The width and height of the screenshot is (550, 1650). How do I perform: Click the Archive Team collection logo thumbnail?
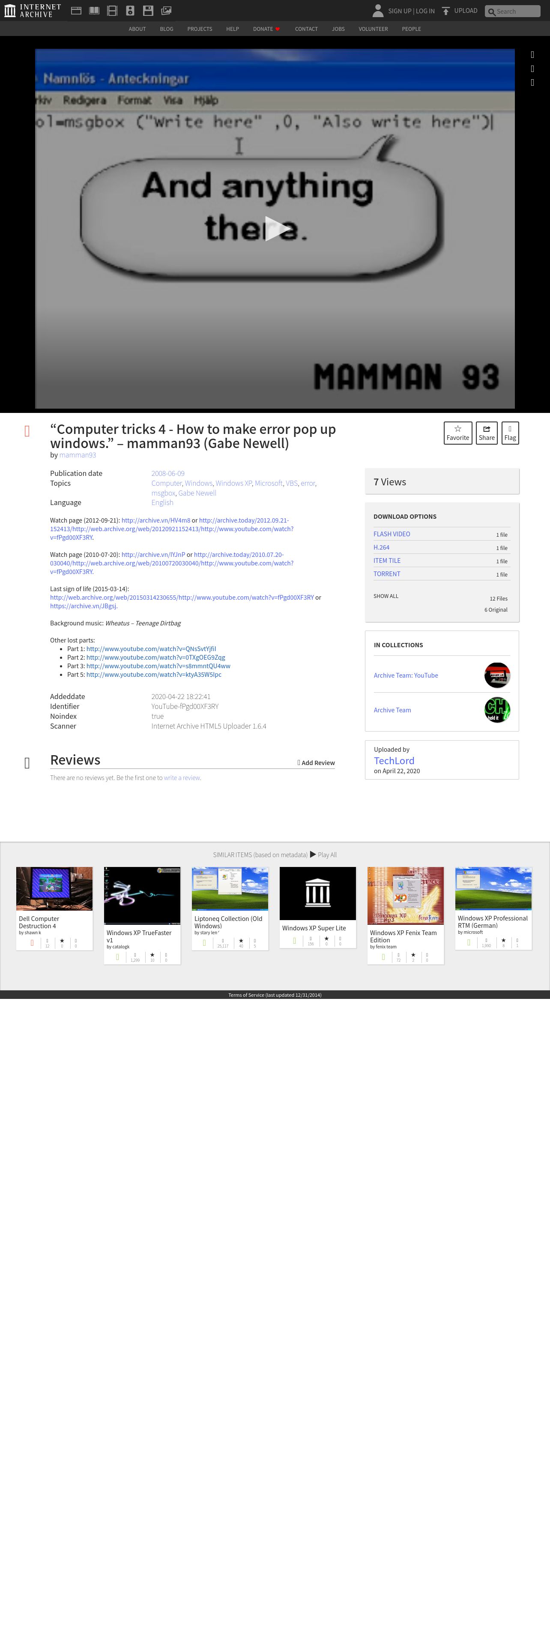(497, 710)
